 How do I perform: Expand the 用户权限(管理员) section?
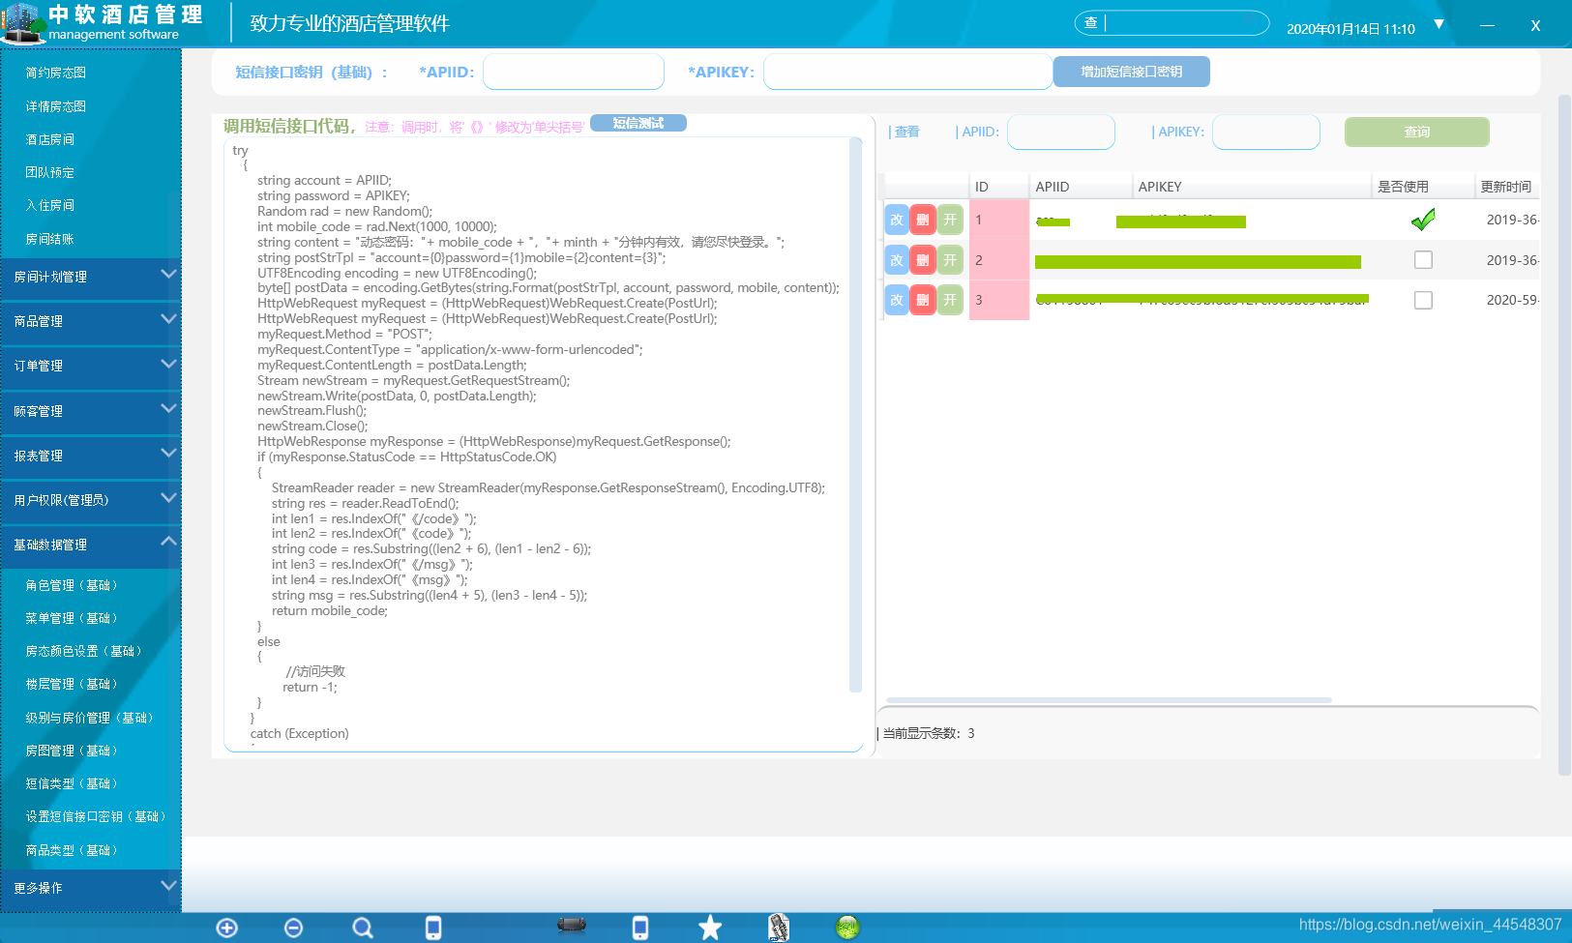[91, 500]
